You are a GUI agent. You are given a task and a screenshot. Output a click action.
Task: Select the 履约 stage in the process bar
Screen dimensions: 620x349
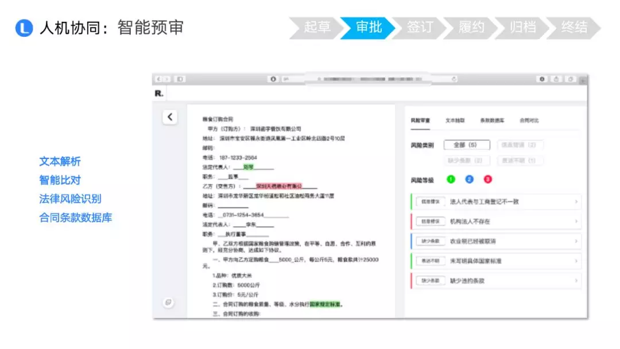pyautogui.click(x=471, y=28)
